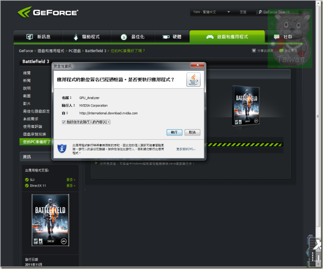Click the GeForce breadcrumb link
This screenshot has width=323, height=269.
click(26, 51)
